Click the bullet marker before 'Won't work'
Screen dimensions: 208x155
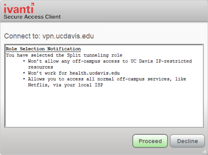[x=24, y=73]
